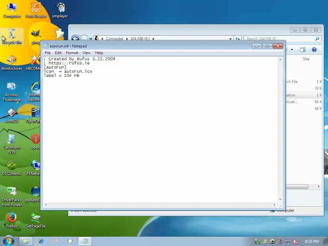Click the magnifier icon in Explorer search

click(317, 39)
